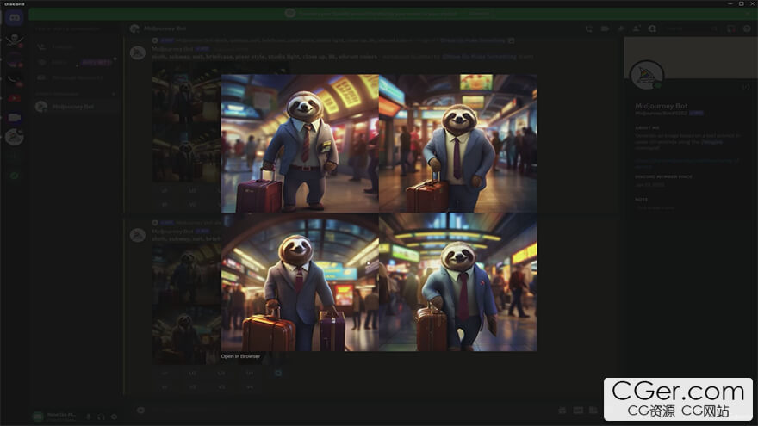Click U1 under the second image grid

coord(165,373)
